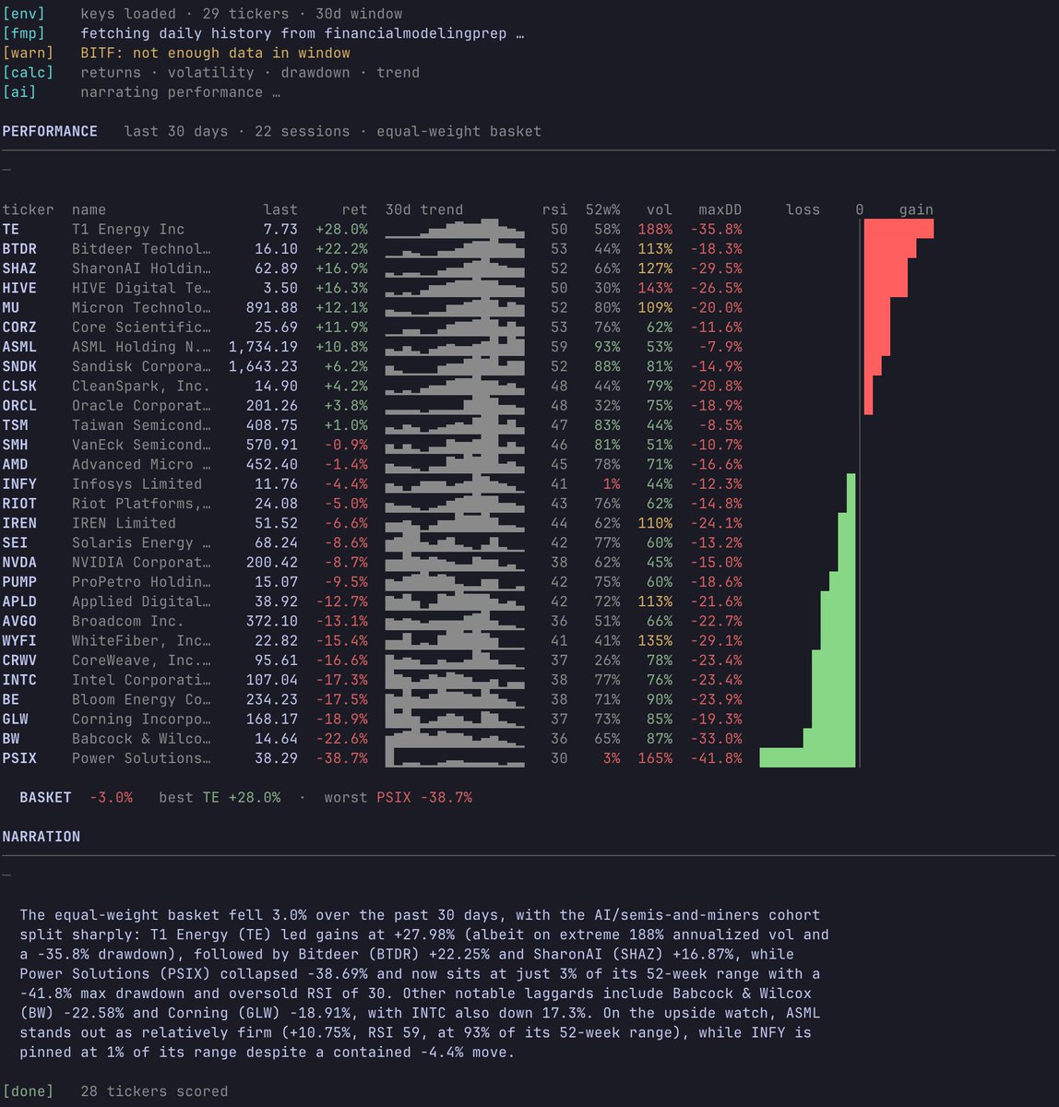1059x1107 pixels.
Task: Select the BTDR ticker row label
Action: [19, 249]
